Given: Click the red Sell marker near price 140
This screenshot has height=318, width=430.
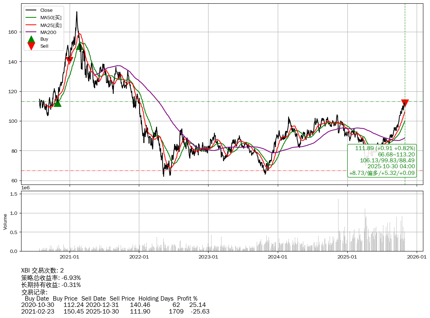Looking at the screenshot, I should coord(69,60).
